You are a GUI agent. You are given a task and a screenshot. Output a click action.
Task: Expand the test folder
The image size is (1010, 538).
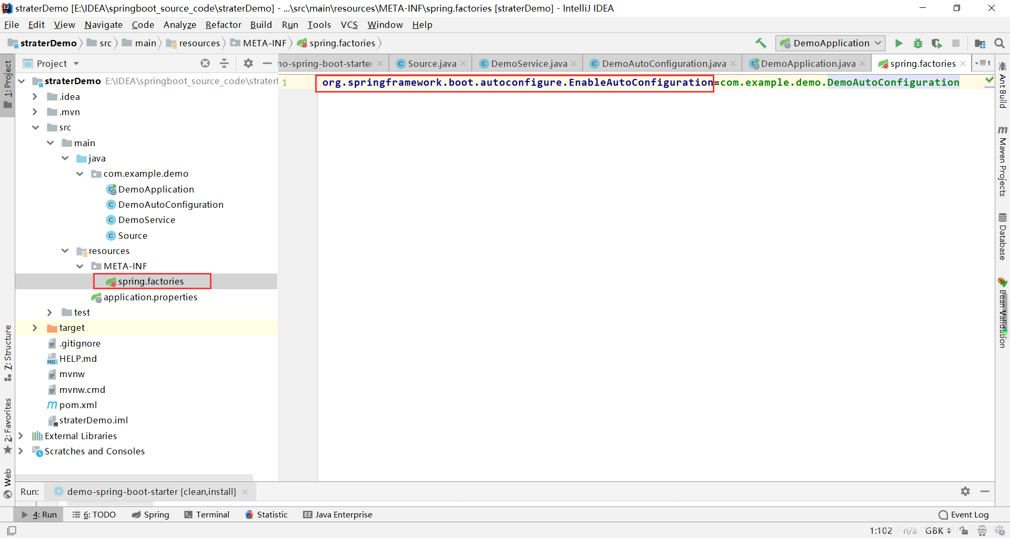49,312
